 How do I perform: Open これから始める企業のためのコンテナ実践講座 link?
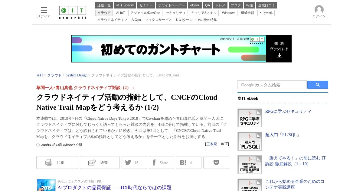pyautogui.click(x=295, y=184)
